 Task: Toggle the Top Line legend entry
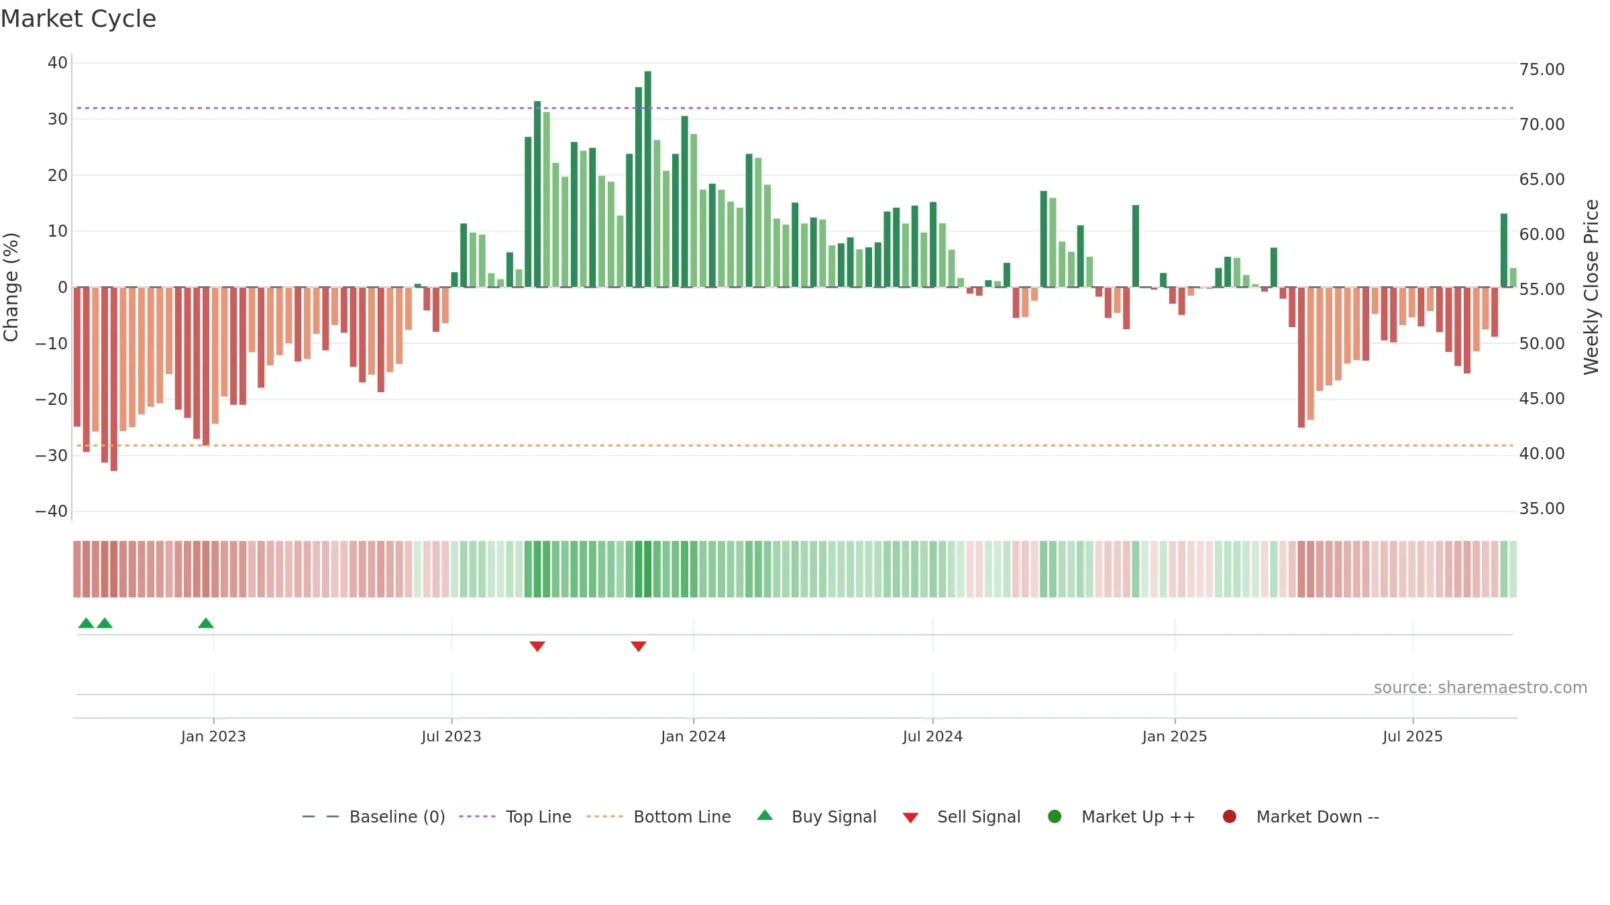click(515, 817)
